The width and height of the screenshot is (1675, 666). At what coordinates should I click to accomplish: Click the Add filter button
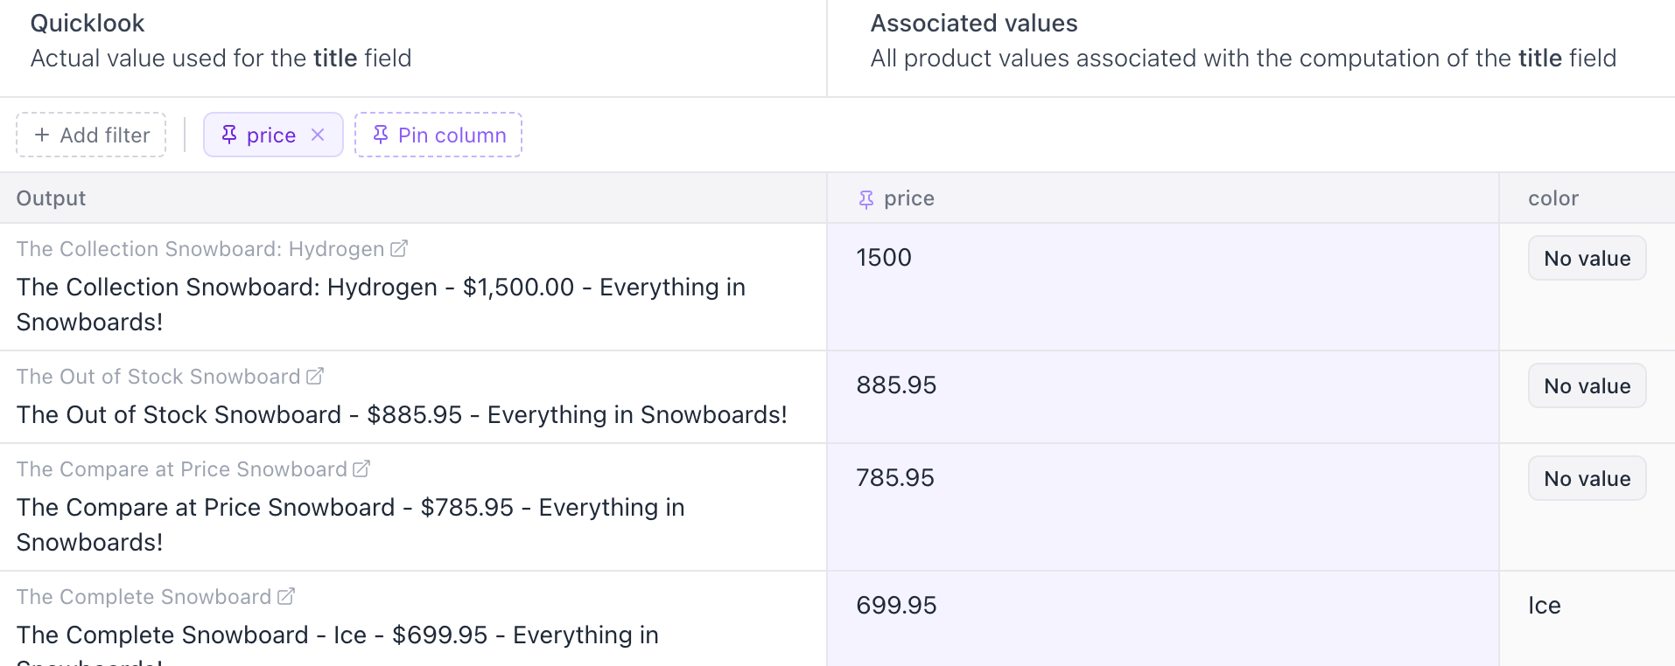click(91, 135)
